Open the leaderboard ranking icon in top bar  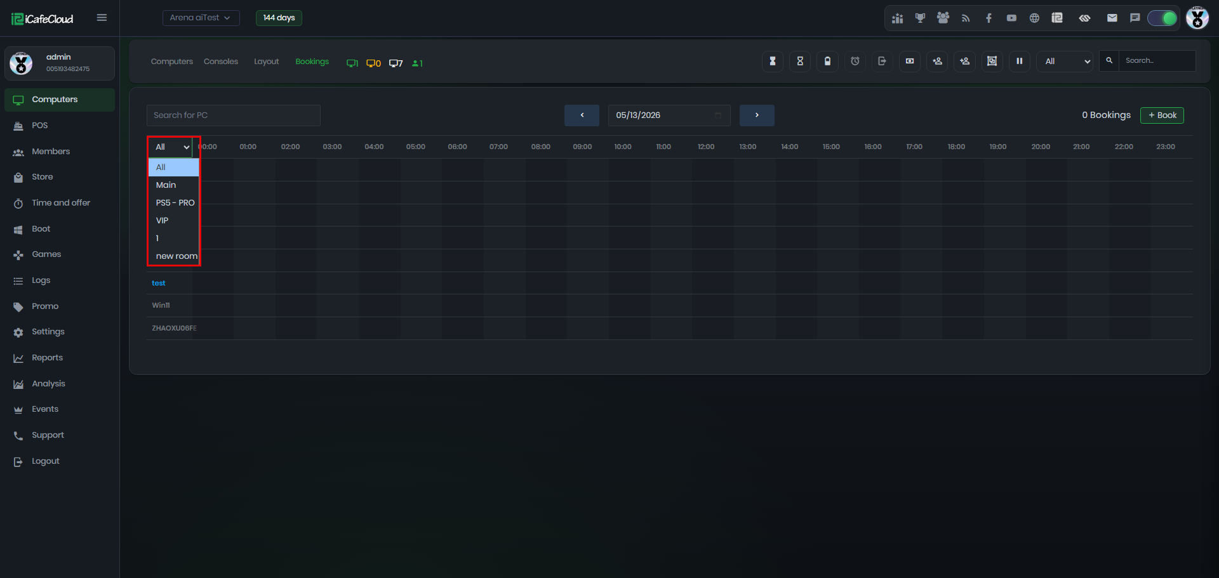pyautogui.click(x=897, y=18)
